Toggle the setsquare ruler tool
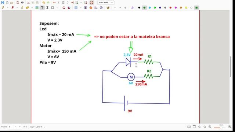The image size is (235, 132). [x=96, y=8]
